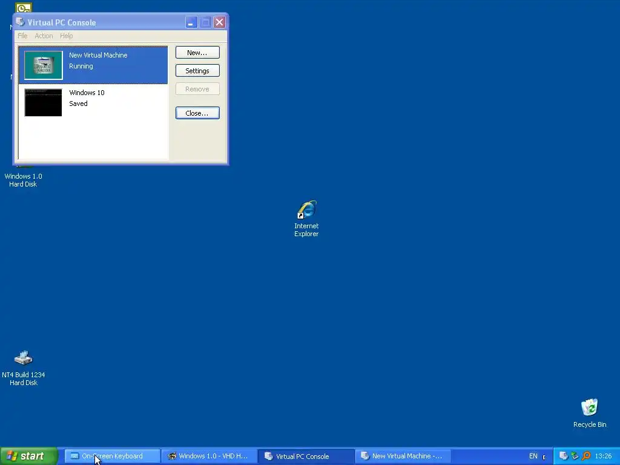
Task: Close the Virtual PC Console window with X
Action: 219,22
